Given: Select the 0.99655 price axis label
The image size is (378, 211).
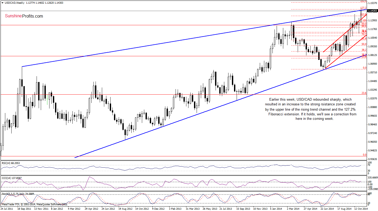Looking at the screenshot, I should coord(372,116).
